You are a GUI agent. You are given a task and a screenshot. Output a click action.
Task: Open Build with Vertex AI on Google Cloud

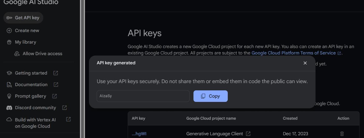click(35, 123)
